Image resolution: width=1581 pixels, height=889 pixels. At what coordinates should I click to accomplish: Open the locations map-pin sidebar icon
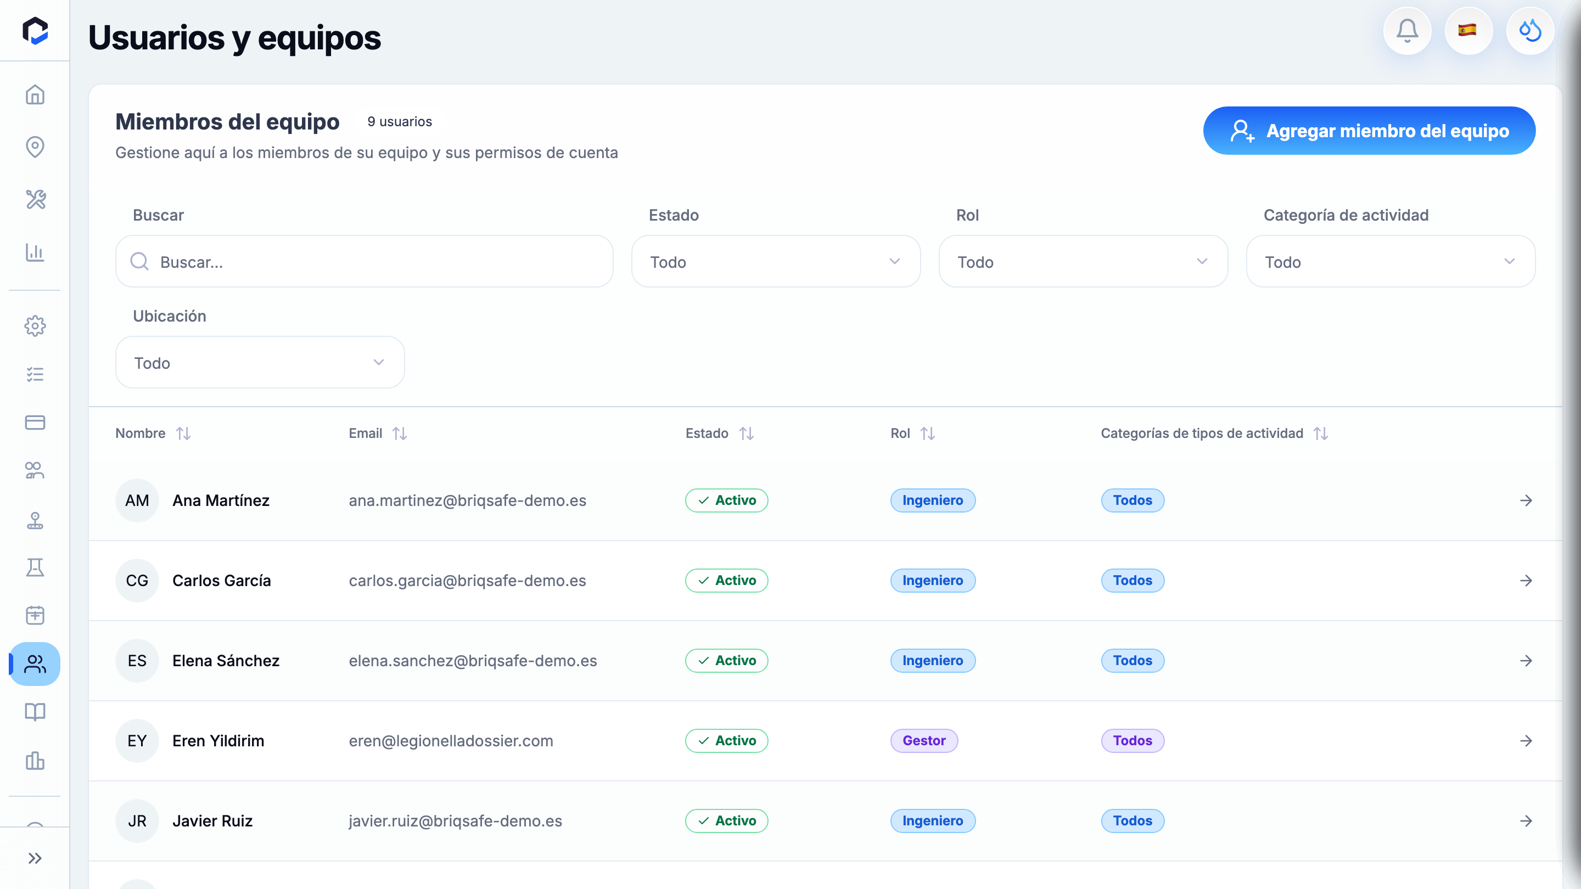(x=35, y=147)
